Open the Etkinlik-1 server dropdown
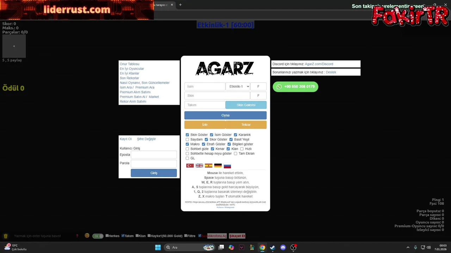This screenshot has width=451, height=253. point(238,86)
